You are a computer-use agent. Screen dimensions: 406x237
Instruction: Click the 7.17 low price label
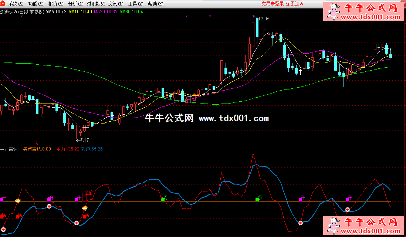click(83, 140)
